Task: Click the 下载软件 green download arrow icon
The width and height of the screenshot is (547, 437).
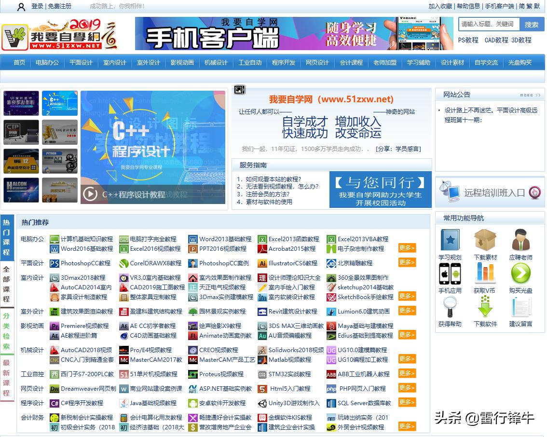Action: tap(485, 307)
